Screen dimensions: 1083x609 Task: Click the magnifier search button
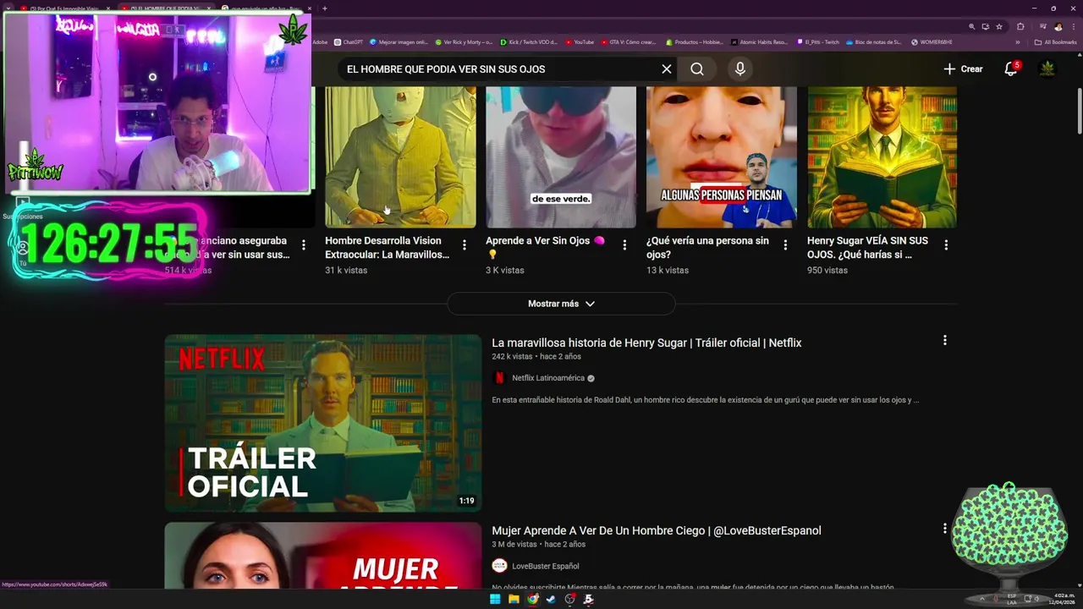click(697, 69)
